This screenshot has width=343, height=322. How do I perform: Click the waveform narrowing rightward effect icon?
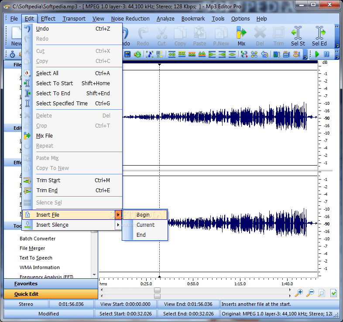click(x=212, y=54)
